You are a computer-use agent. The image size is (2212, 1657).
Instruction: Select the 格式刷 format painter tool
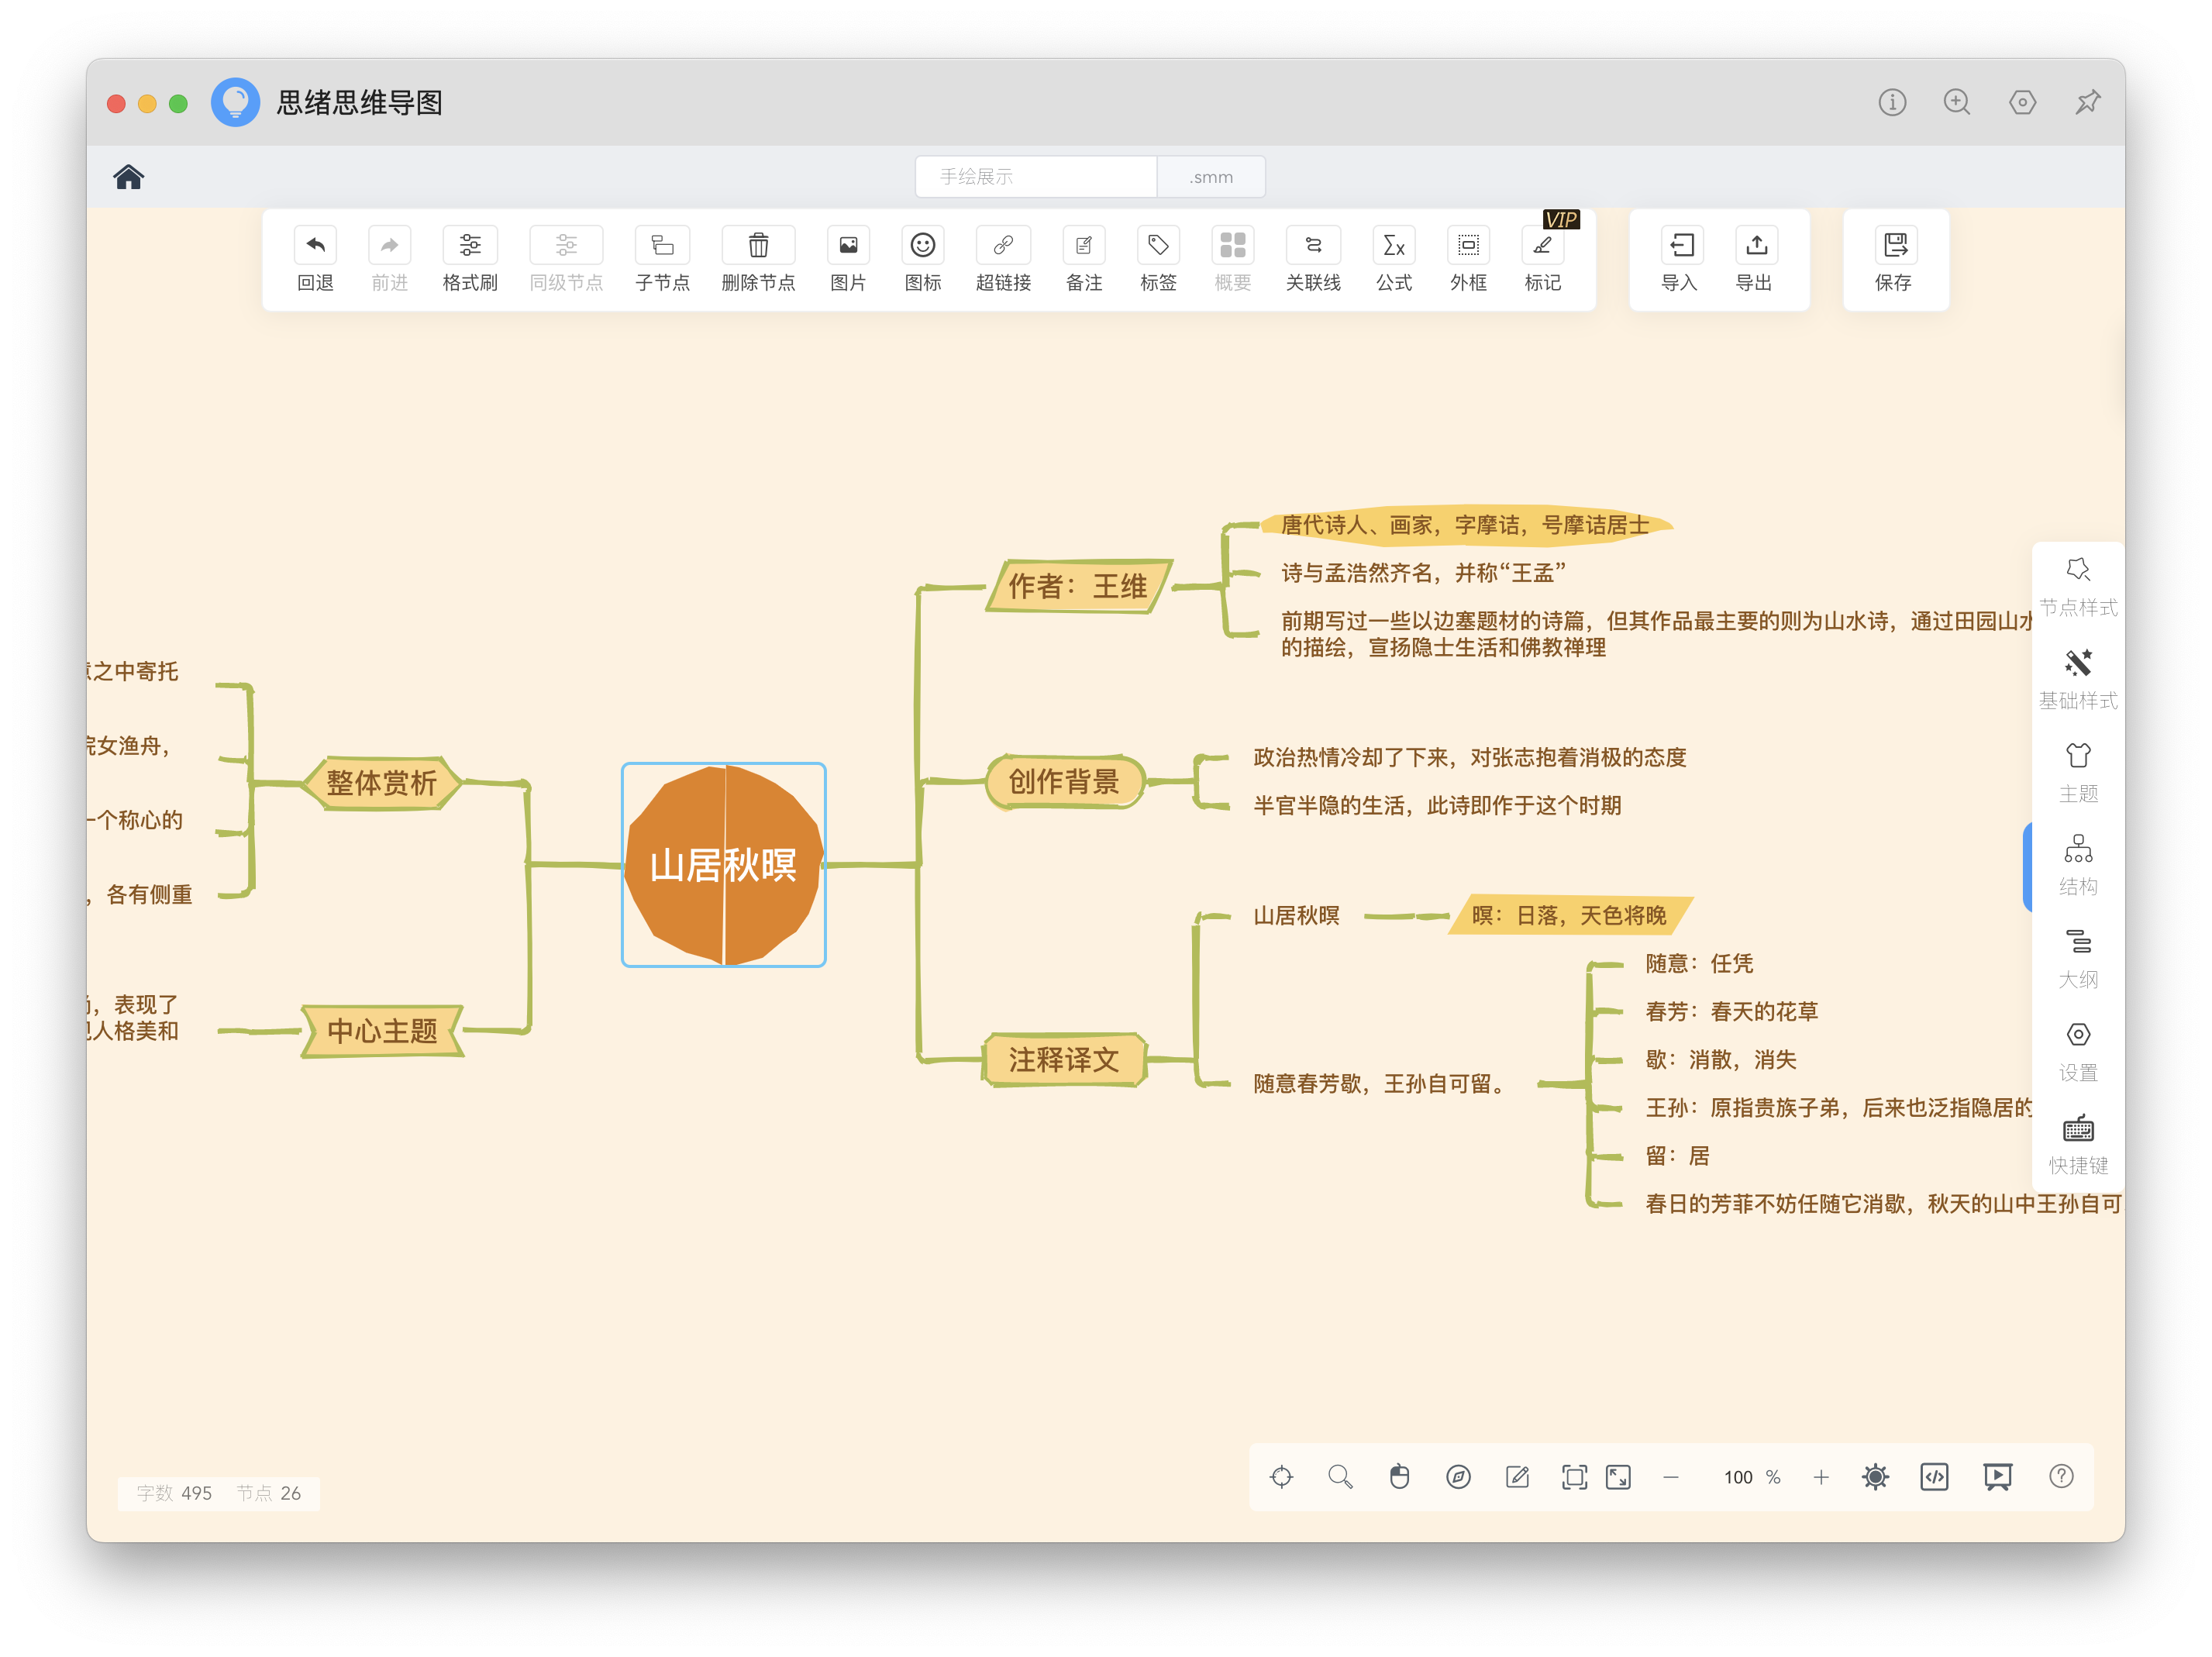[x=469, y=260]
